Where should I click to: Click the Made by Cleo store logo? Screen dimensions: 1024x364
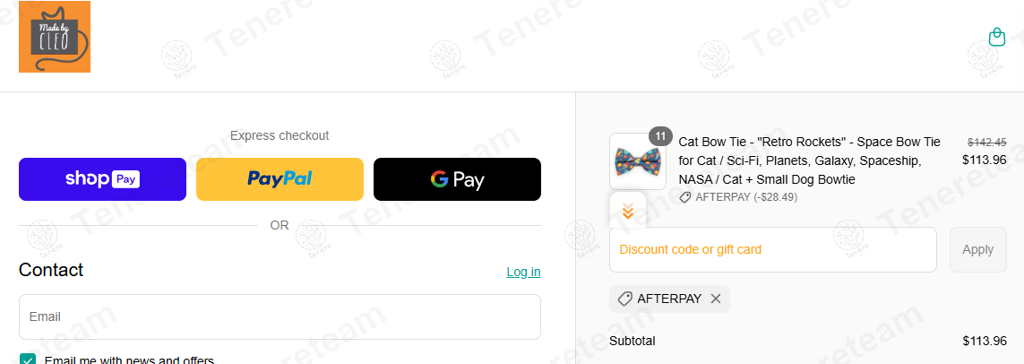pos(55,37)
